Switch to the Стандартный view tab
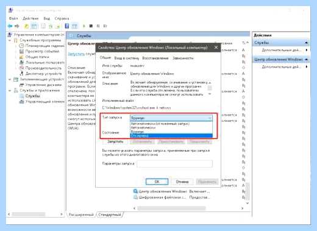The image size is (317, 231). tap(110, 215)
